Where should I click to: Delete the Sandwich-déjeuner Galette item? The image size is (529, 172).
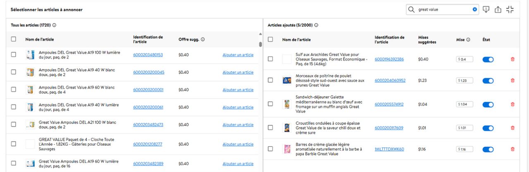point(513,104)
